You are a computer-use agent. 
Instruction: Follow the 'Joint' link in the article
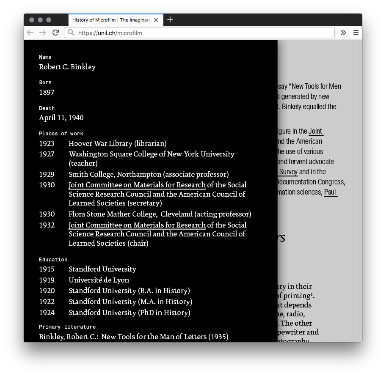[x=315, y=131]
